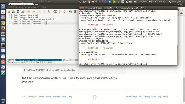Open System Settings wrench icon in launcher

pyautogui.click(x=3, y=67)
